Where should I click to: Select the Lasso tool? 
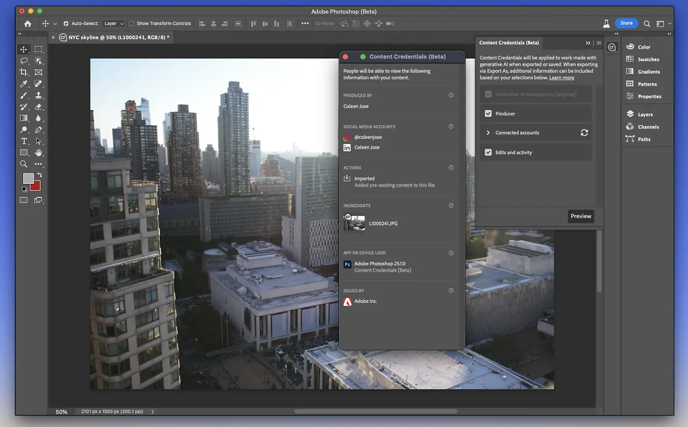[x=24, y=61]
